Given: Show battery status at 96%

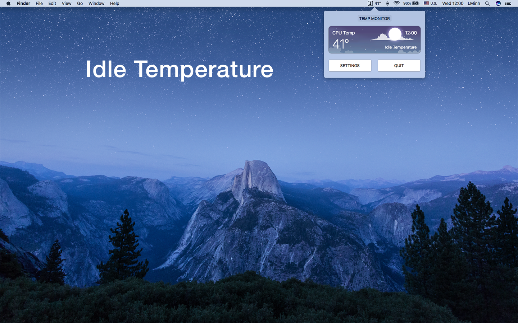Looking at the screenshot, I should click(411, 3).
